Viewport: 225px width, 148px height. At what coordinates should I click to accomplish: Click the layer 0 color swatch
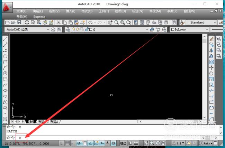pos(91,29)
